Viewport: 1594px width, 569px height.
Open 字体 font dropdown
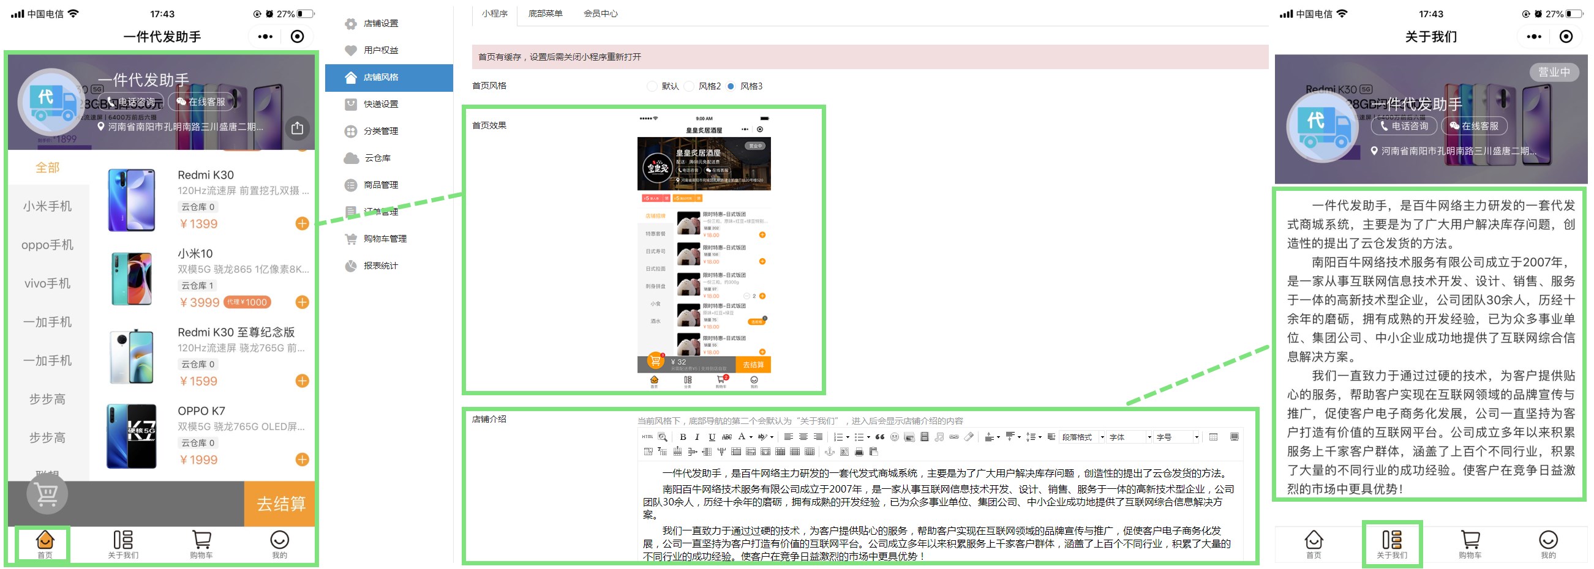(x=1129, y=437)
